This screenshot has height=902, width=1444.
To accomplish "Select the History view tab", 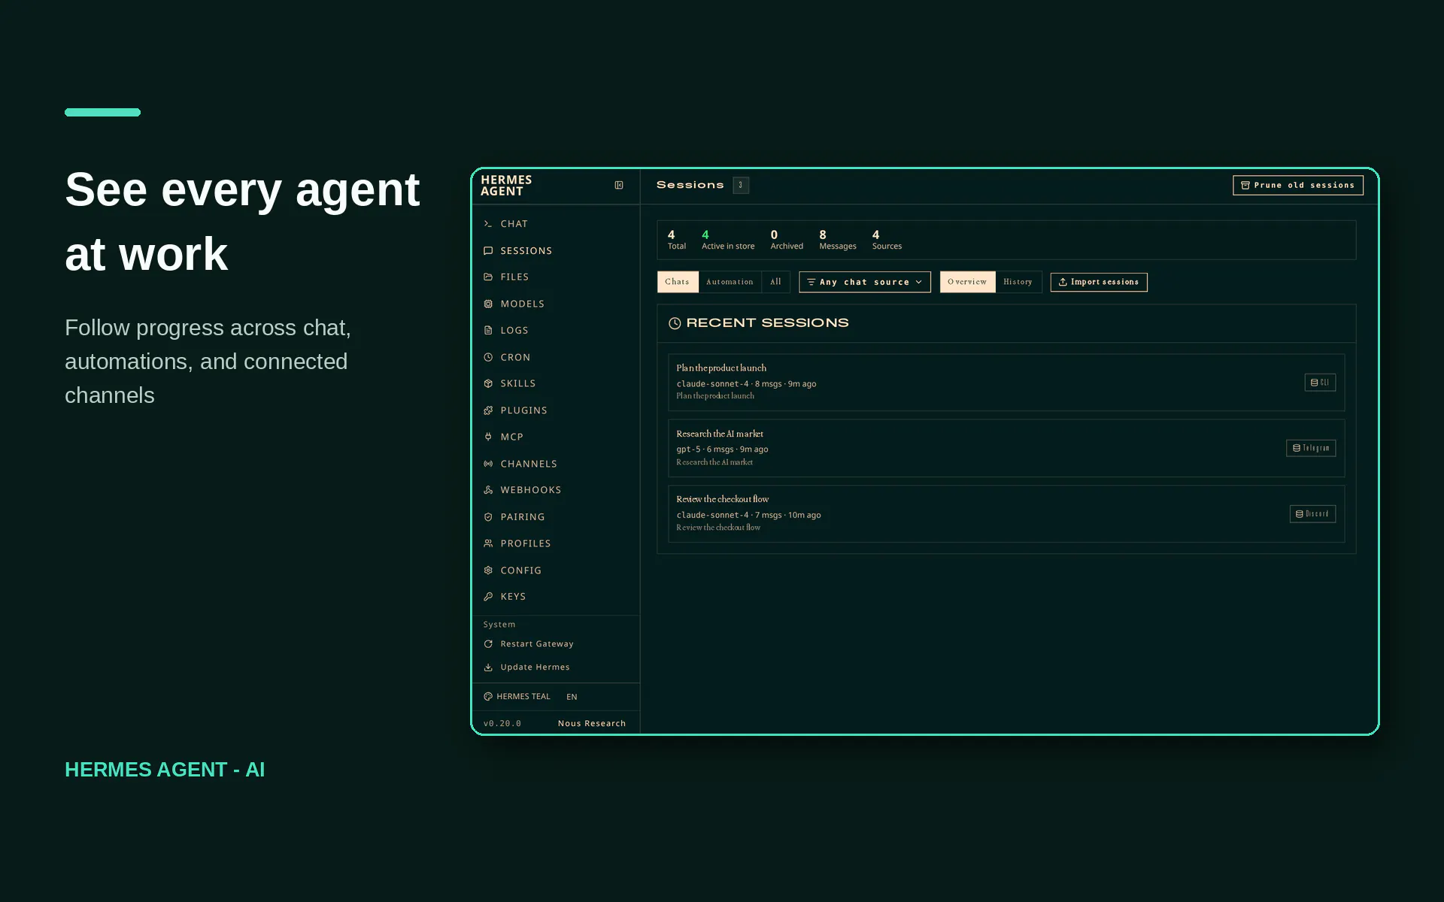I will [1018, 282].
